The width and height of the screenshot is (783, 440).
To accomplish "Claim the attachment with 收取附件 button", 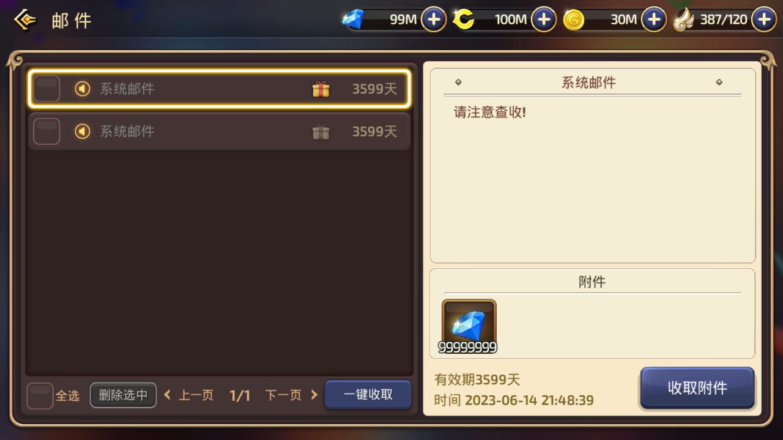I will (697, 388).
